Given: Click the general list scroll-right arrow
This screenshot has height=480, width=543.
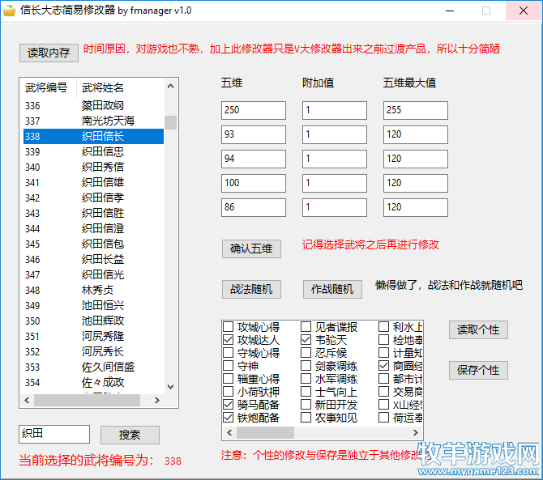Looking at the screenshot, I should [157, 400].
